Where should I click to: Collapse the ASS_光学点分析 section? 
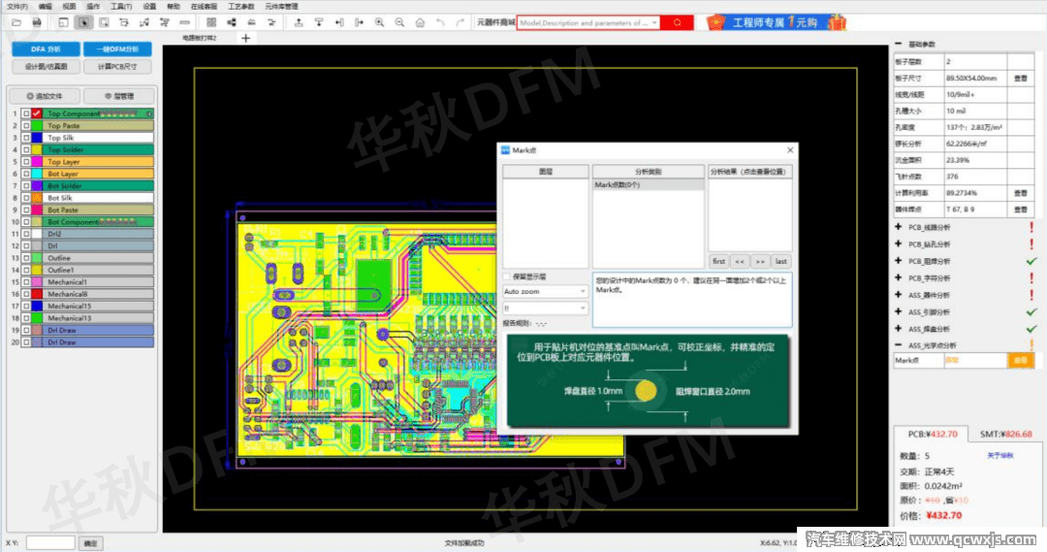click(x=899, y=345)
